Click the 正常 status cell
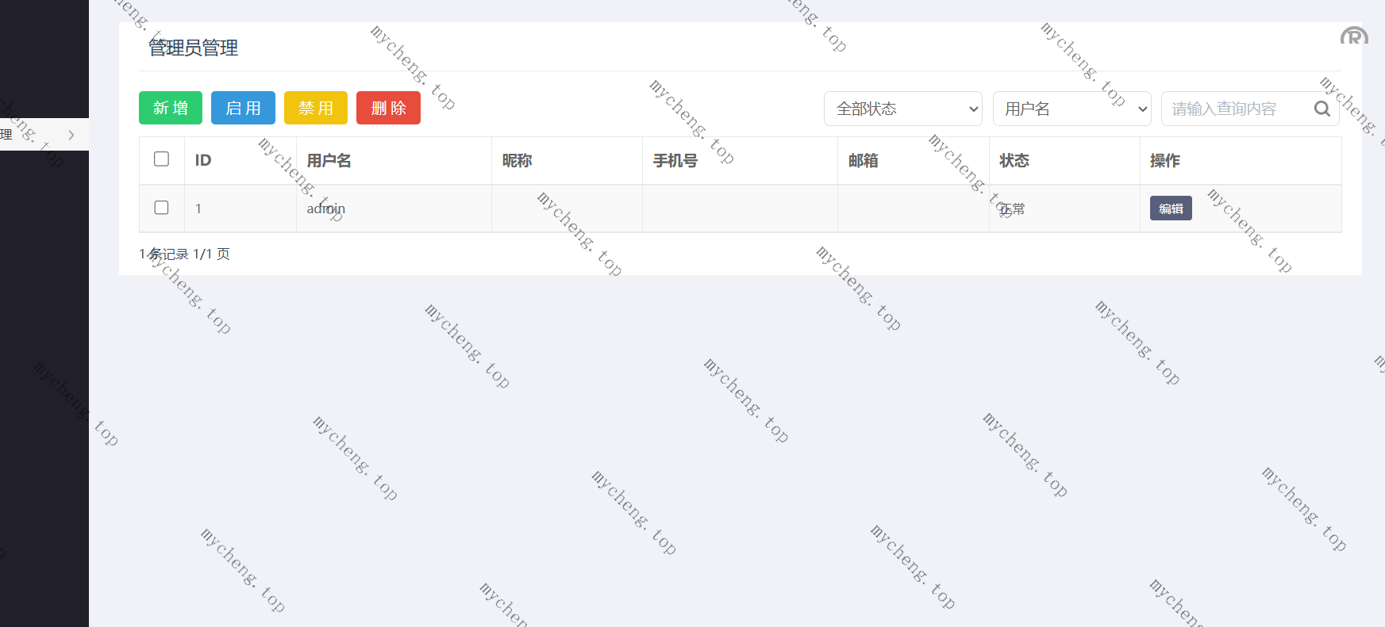 1012,208
